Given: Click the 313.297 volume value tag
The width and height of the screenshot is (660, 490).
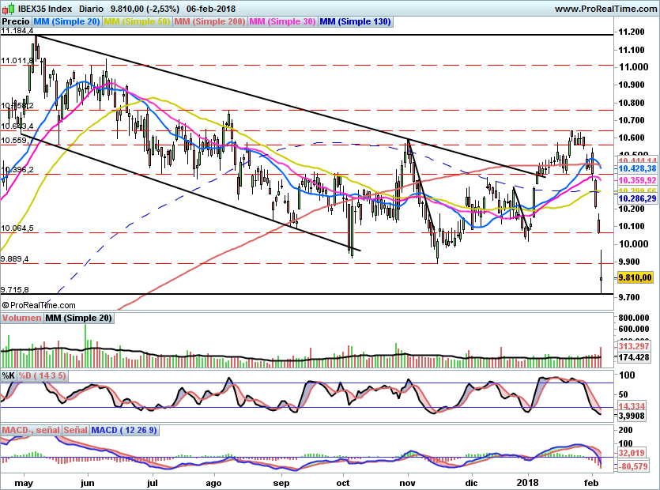Looking at the screenshot, I should [634, 346].
